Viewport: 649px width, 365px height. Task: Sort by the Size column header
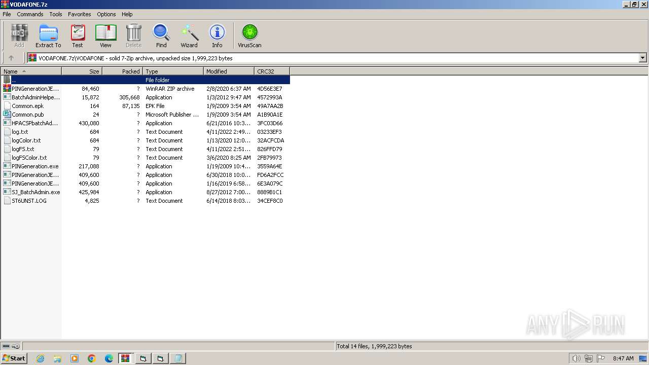pyautogui.click(x=82, y=71)
